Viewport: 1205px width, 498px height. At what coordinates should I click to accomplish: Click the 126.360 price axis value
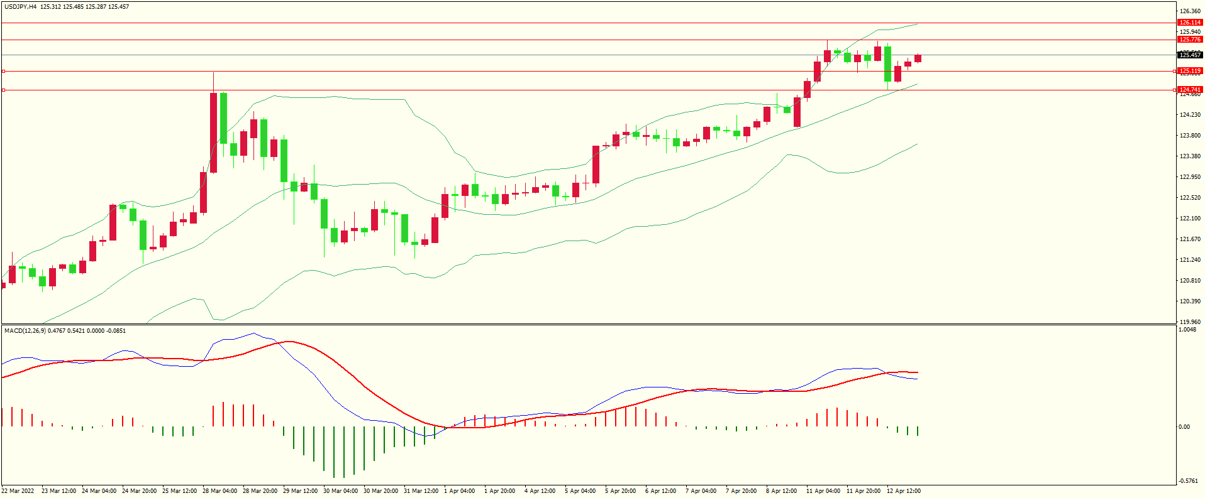click(1190, 11)
